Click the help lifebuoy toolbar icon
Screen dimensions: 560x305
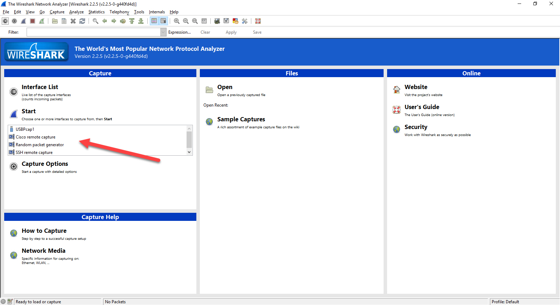[258, 21]
